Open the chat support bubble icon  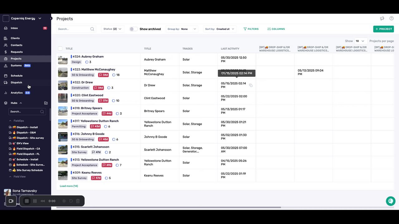point(391,201)
